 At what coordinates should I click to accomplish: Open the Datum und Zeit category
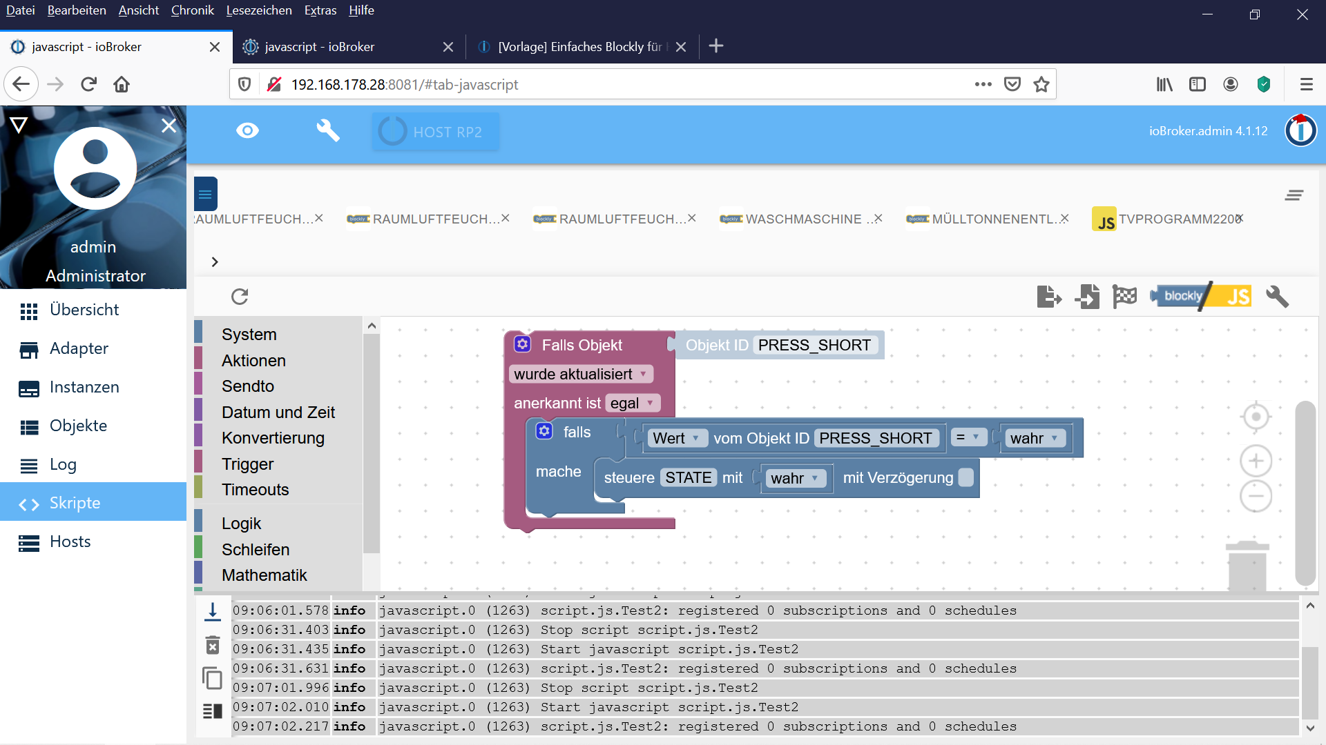[x=278, y=413]
